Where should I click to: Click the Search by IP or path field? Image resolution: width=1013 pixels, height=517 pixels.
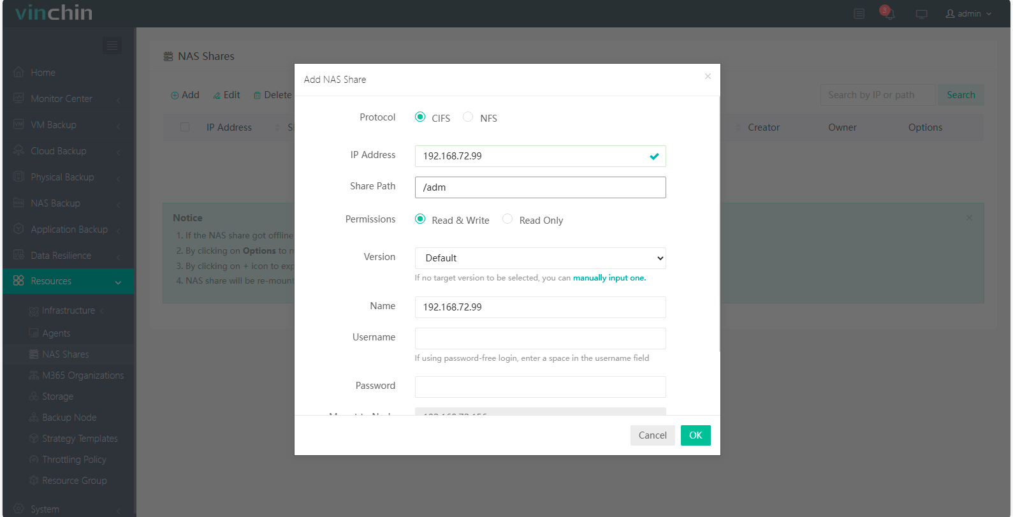click(878, 95)
